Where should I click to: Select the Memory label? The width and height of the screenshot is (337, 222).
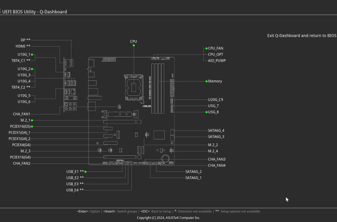(215, 81)
